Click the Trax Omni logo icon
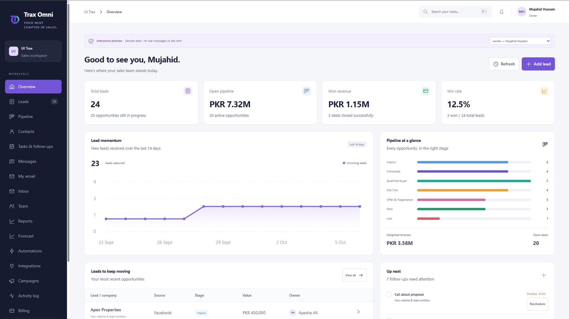The image size is (569, 319). (x=15, y=19)
